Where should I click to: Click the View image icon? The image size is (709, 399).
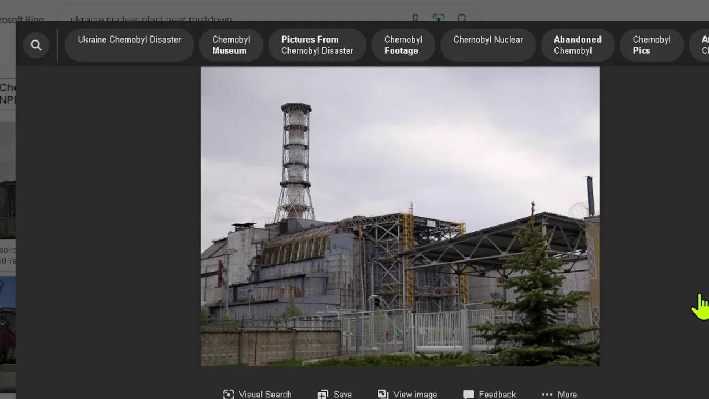(x=383, y=394)
